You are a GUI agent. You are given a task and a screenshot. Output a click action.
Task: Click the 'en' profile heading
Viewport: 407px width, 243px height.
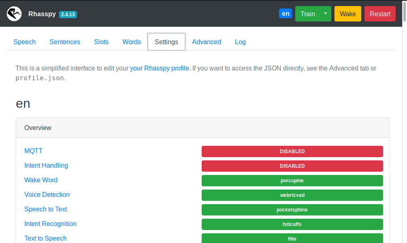23,104
